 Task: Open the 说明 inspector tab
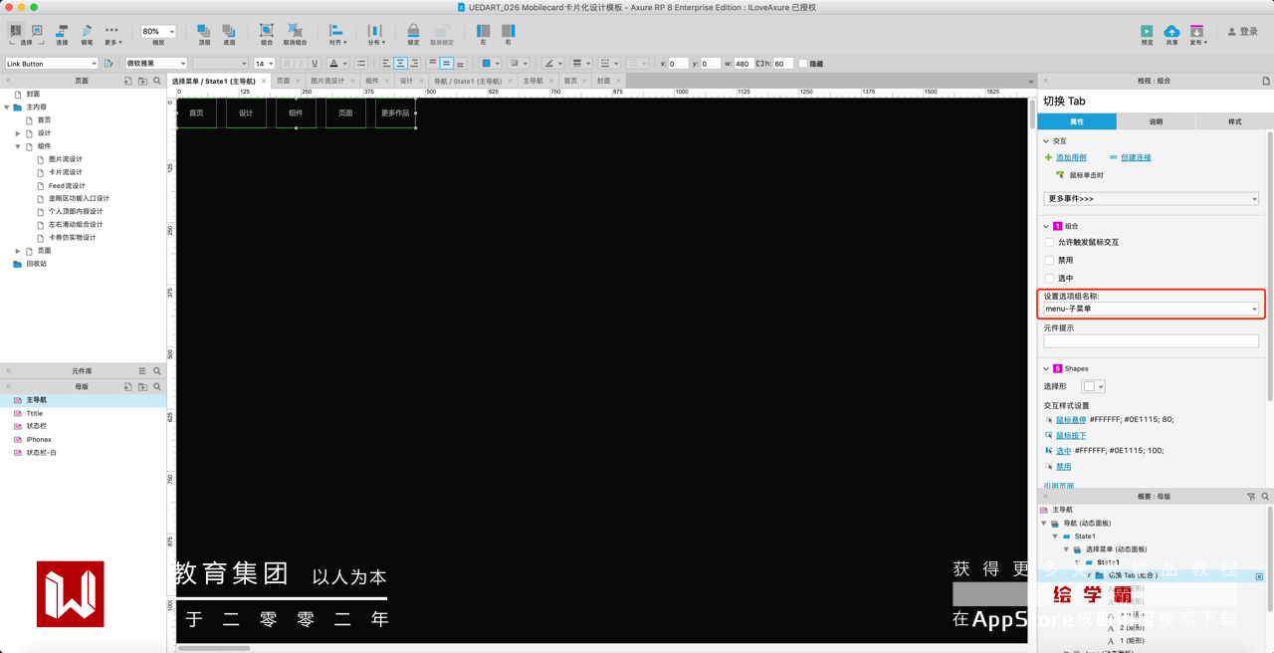pyautogui.click(x=1156, y=121)
